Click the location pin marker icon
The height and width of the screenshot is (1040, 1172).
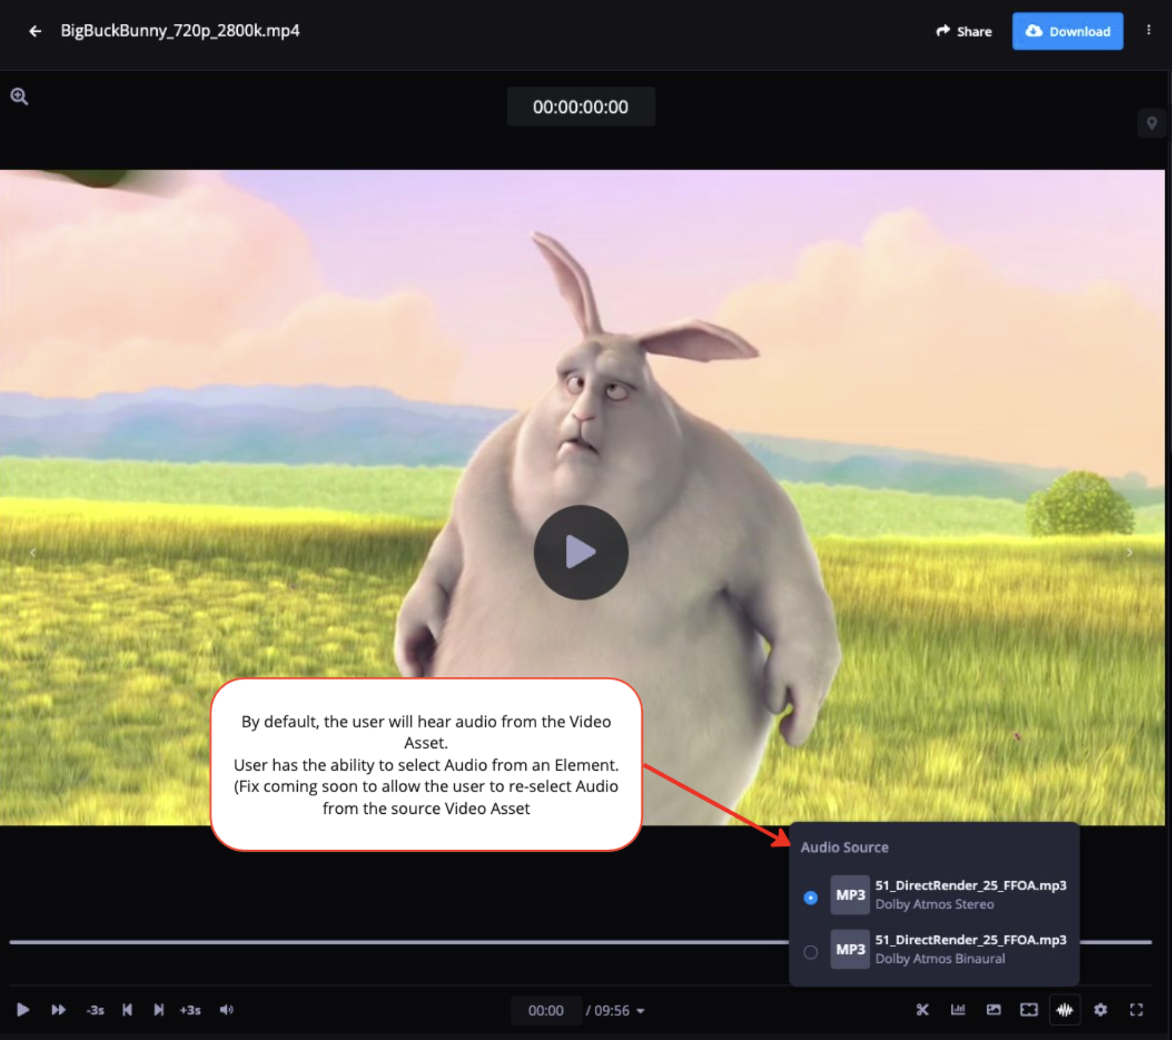pos(1151,123)
